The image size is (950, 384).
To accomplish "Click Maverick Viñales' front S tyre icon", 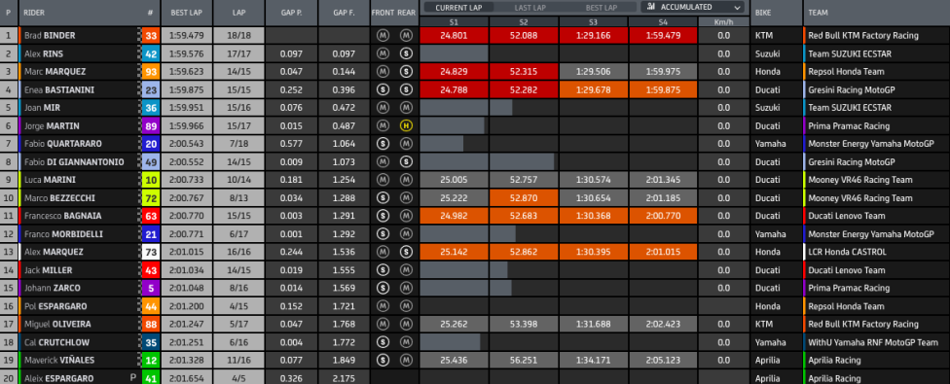I will coord(383,360).
